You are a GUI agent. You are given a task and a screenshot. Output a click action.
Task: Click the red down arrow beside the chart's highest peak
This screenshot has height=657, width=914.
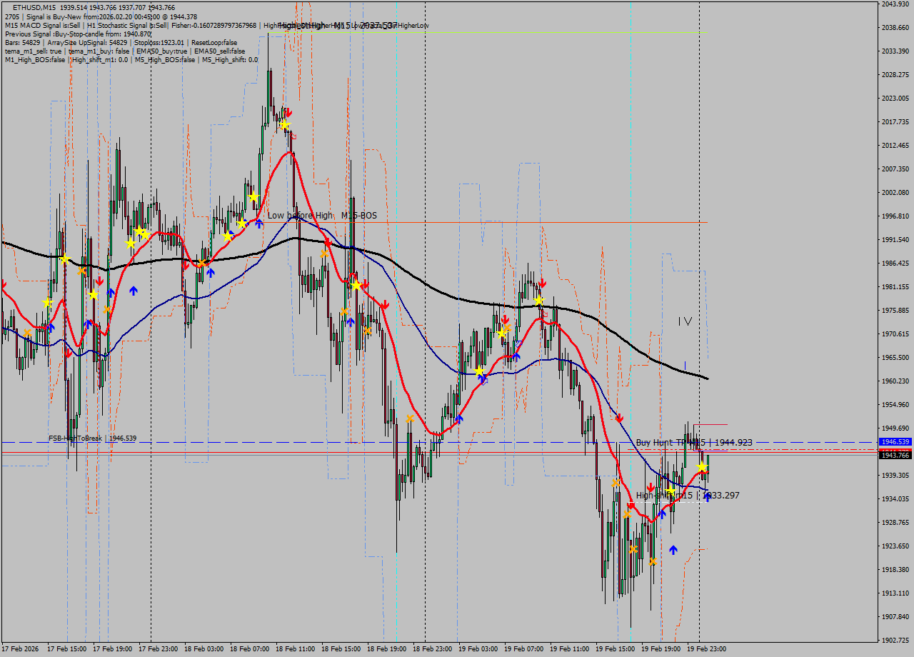pos(288,113)
